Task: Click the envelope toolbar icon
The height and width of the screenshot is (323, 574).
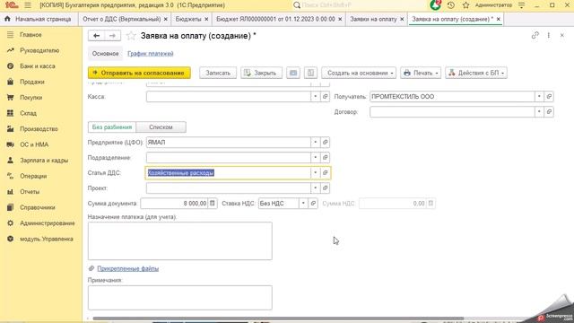Action: 293,73
